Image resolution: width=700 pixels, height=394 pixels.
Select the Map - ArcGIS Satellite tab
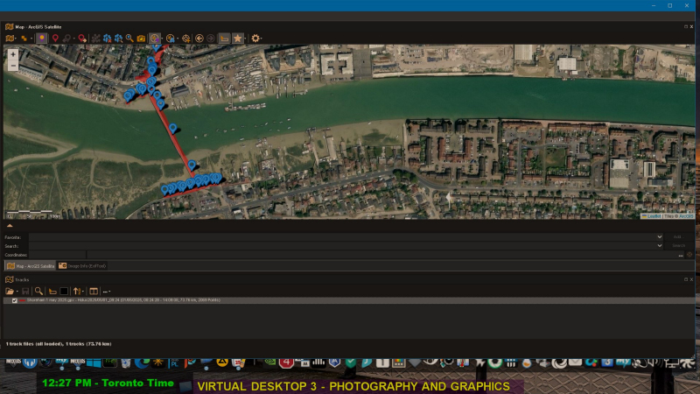point(31,265)
